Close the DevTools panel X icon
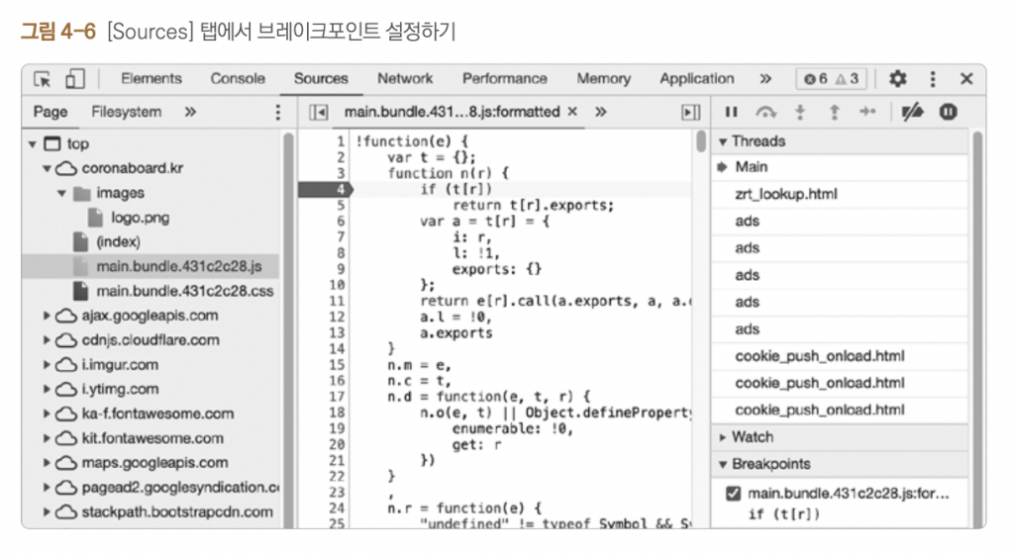 (966, 79)
